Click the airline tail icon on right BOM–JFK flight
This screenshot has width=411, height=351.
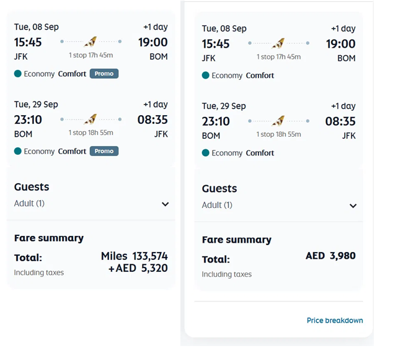tap(278, 121)
